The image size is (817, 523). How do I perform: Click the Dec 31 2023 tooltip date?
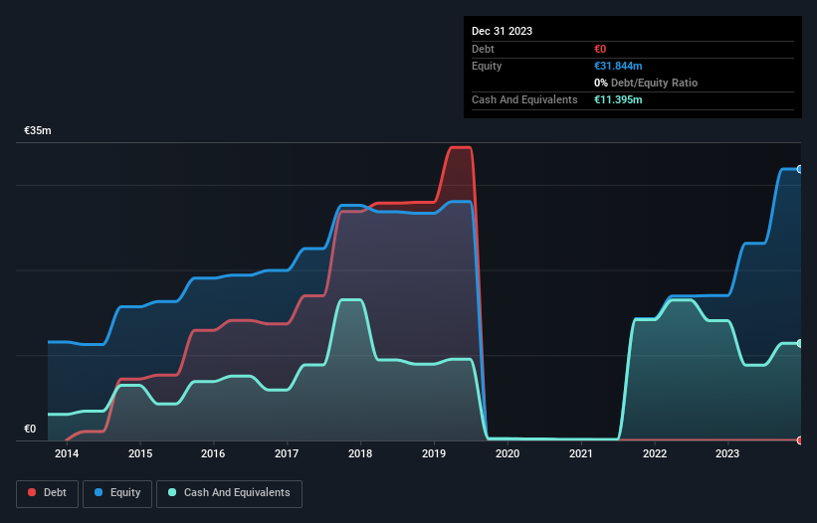click(502, 31)
